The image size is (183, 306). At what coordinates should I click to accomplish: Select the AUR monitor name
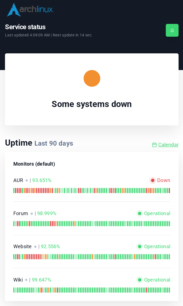click(x=18, y=180)
